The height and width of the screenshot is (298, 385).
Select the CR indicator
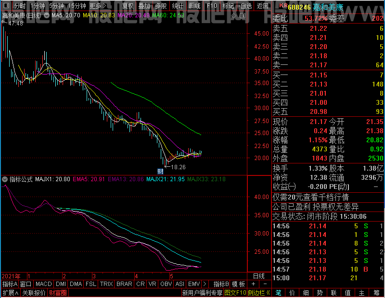[x=141, y=284]
